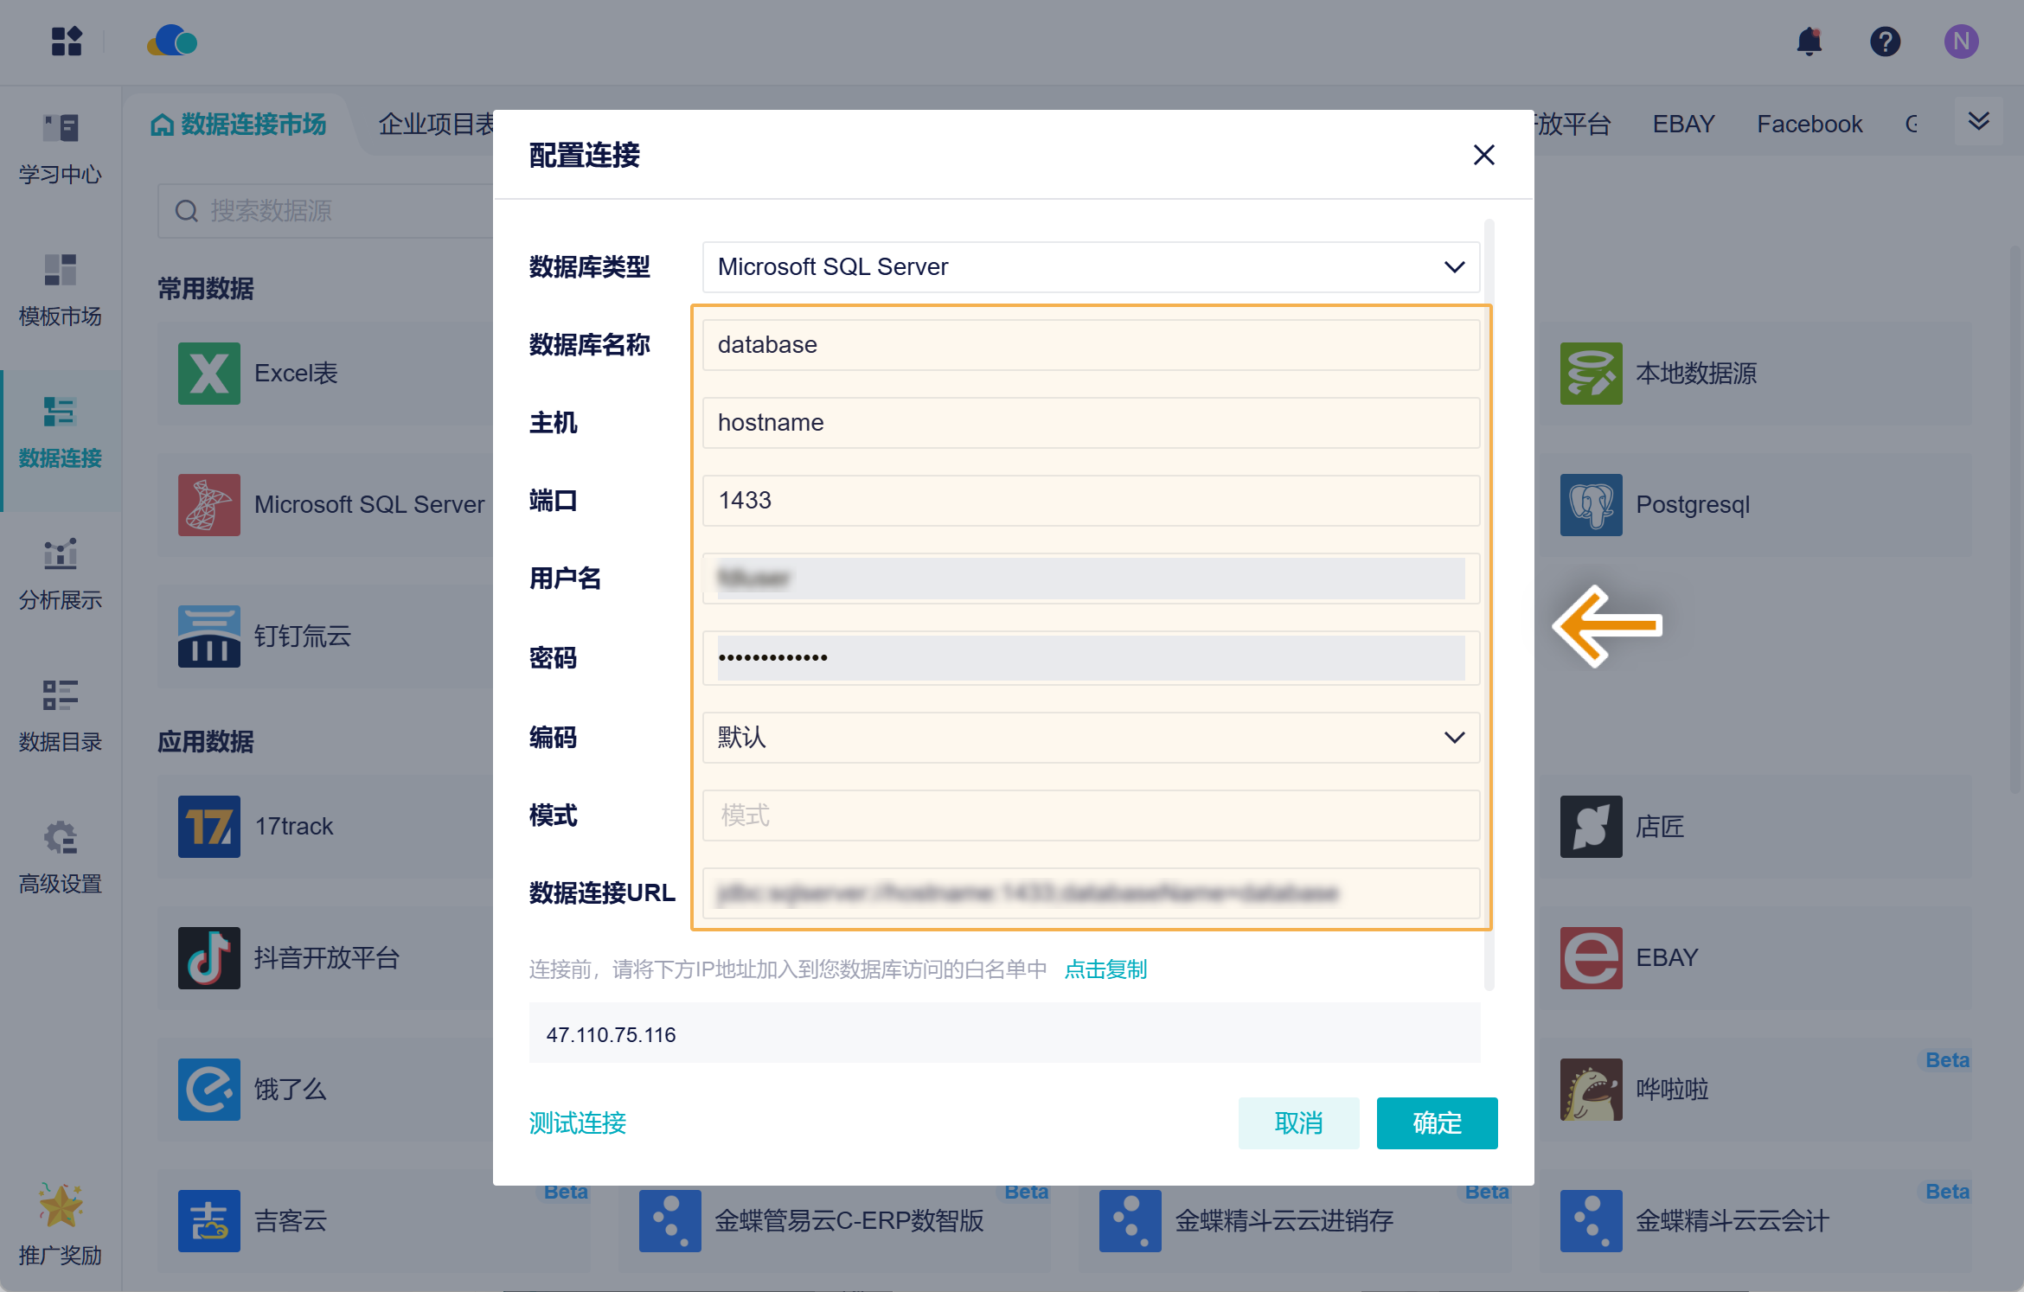Click the 测试连接 link
This screenshot has width=2024, height=1292.
click(577, 1123)
